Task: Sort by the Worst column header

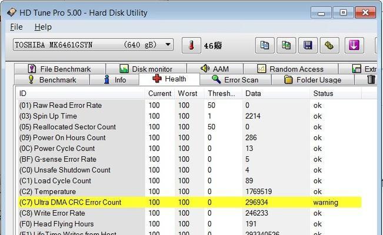Action: click(x=189, y=93)
